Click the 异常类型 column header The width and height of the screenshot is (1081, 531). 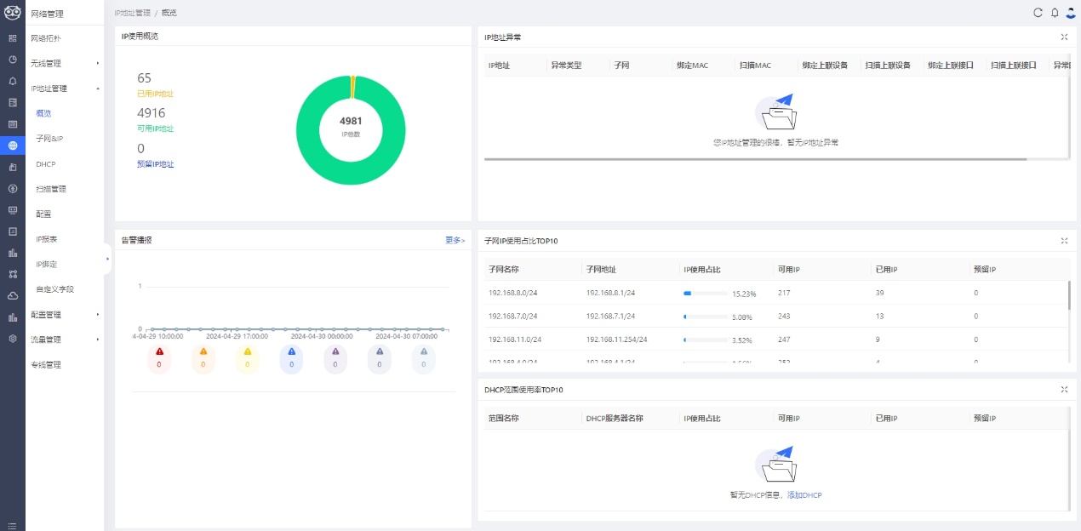click(x=566, y=66)
